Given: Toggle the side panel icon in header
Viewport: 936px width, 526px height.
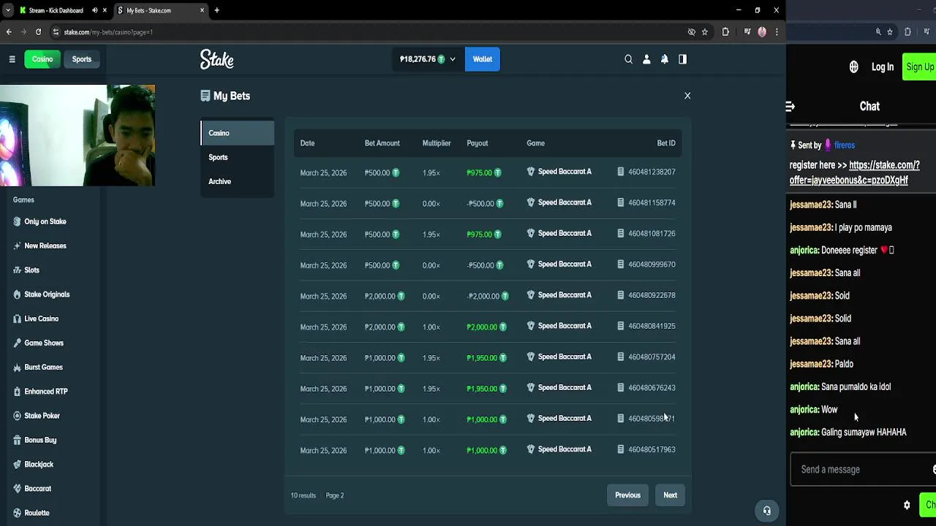Looking at the screenshot, I should click(682, 59).
